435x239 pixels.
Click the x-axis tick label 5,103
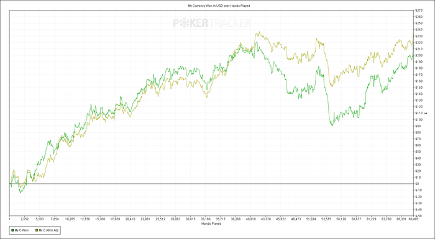click(x=40, y=219)
